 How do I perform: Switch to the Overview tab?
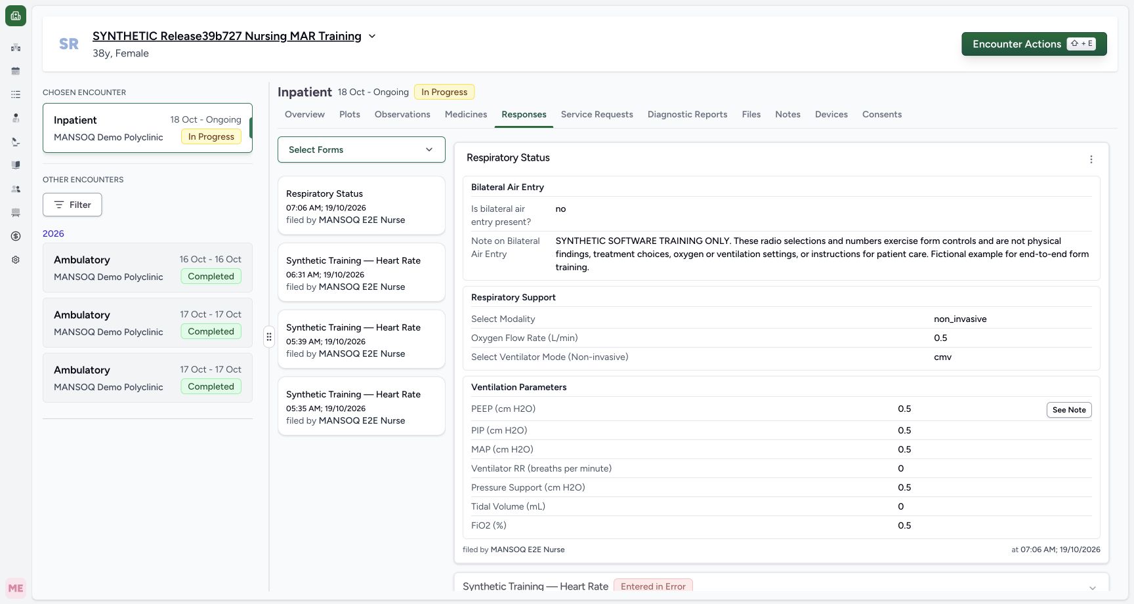tap(304, 114)
